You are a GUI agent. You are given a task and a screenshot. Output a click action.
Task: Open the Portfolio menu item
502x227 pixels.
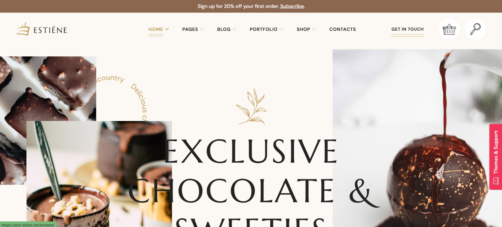[264, 29]
